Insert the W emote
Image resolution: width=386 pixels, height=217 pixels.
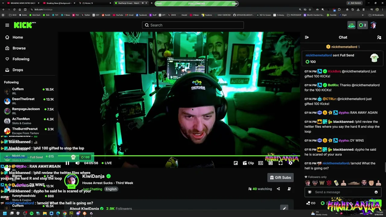pyautogui.click(x=322, y=183)
